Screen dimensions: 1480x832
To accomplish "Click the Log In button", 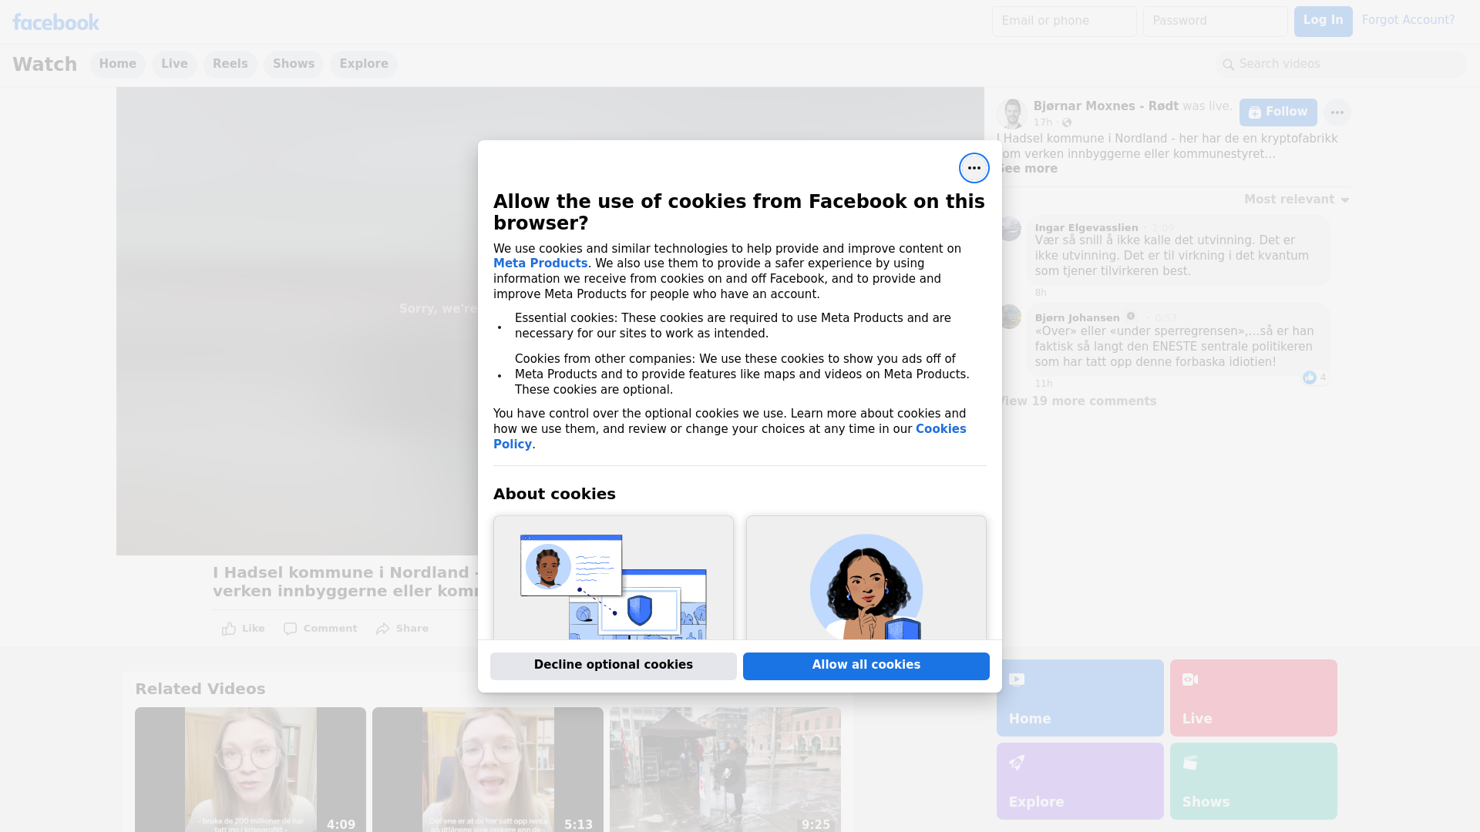I will pyautogui.click(x=1323, y=22).
